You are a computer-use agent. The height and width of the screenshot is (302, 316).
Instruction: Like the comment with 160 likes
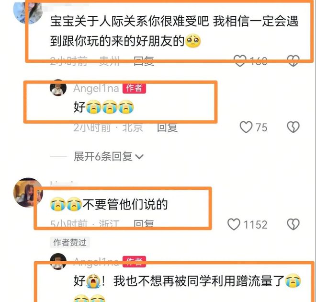pyautogui.click(x=240, y=60)
